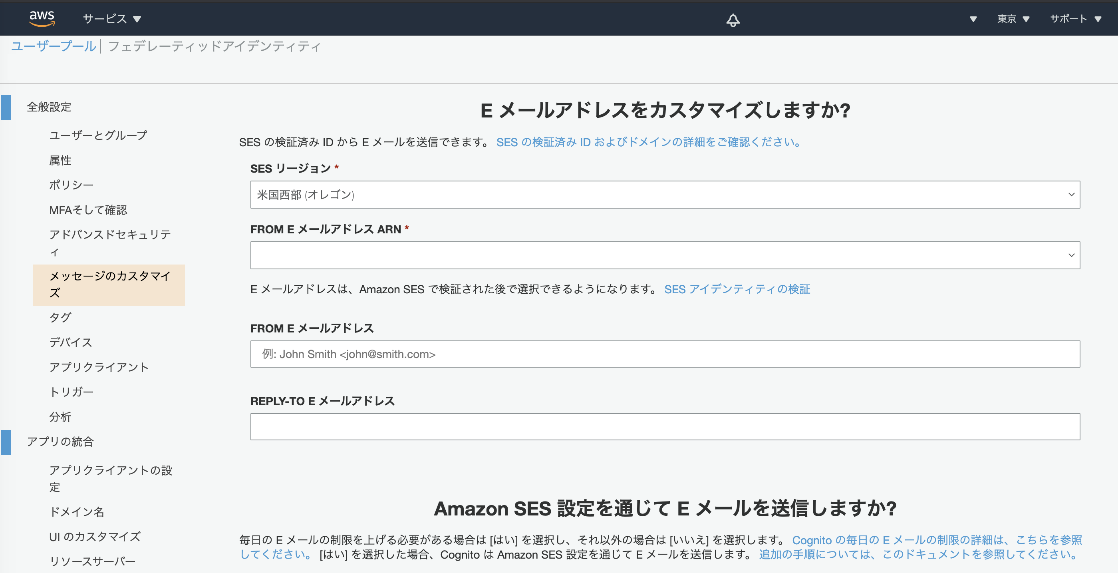Open the 東京 region selector

1013,19
